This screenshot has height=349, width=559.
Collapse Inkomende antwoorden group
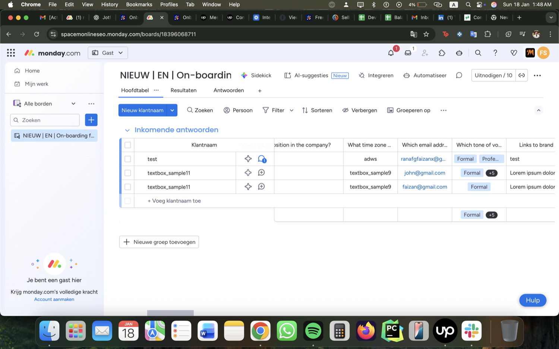[127, 130]
